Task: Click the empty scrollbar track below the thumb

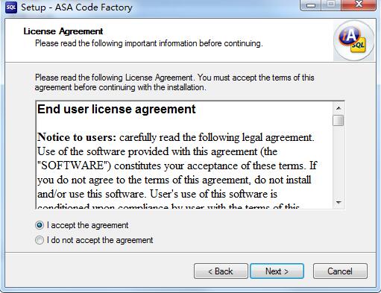Action: (x=339, y=162)
